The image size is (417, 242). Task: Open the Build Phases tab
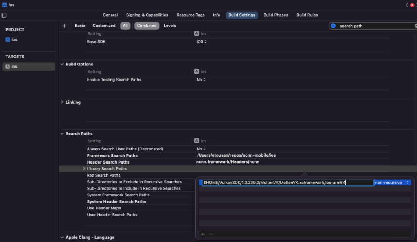(x=276, y=15)
